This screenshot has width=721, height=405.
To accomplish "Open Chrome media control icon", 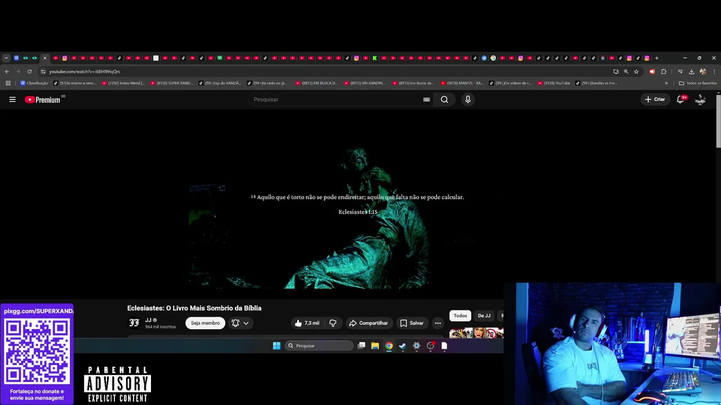I will (680, 71).
